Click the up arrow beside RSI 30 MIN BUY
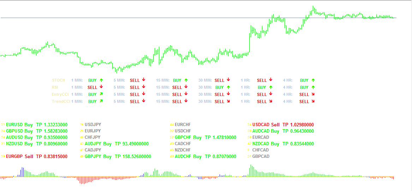The image size is (412, 191). (228, 87)
